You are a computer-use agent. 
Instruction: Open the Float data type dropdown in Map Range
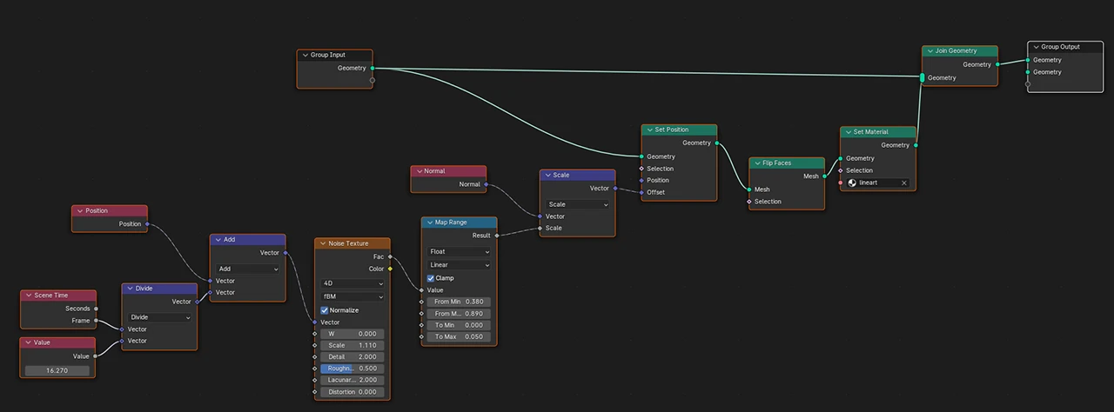(459, 252)
